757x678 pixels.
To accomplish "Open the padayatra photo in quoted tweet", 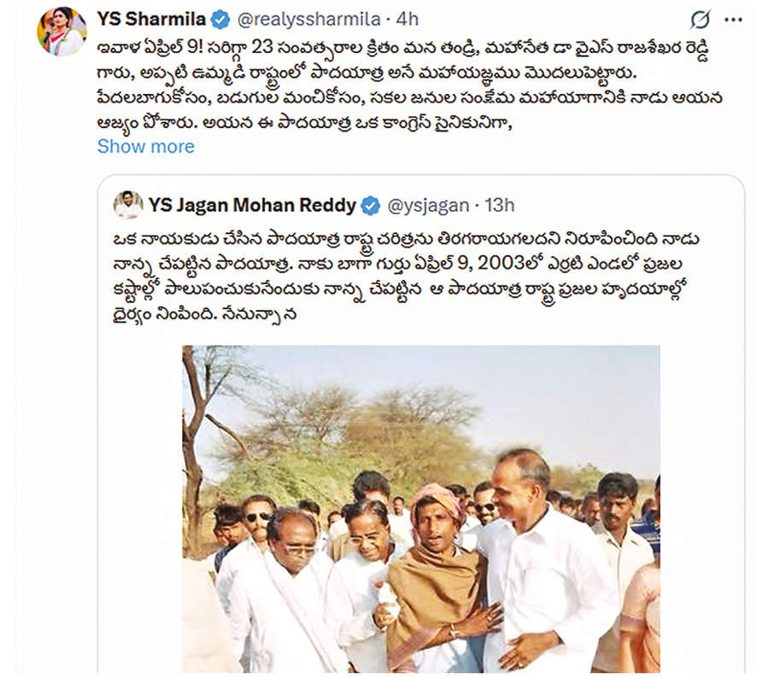I will coord(421,509).
